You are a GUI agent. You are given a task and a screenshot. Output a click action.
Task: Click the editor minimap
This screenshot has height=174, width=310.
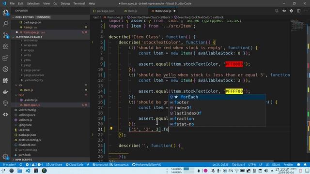pyautogui.click(x=298, y=26)
